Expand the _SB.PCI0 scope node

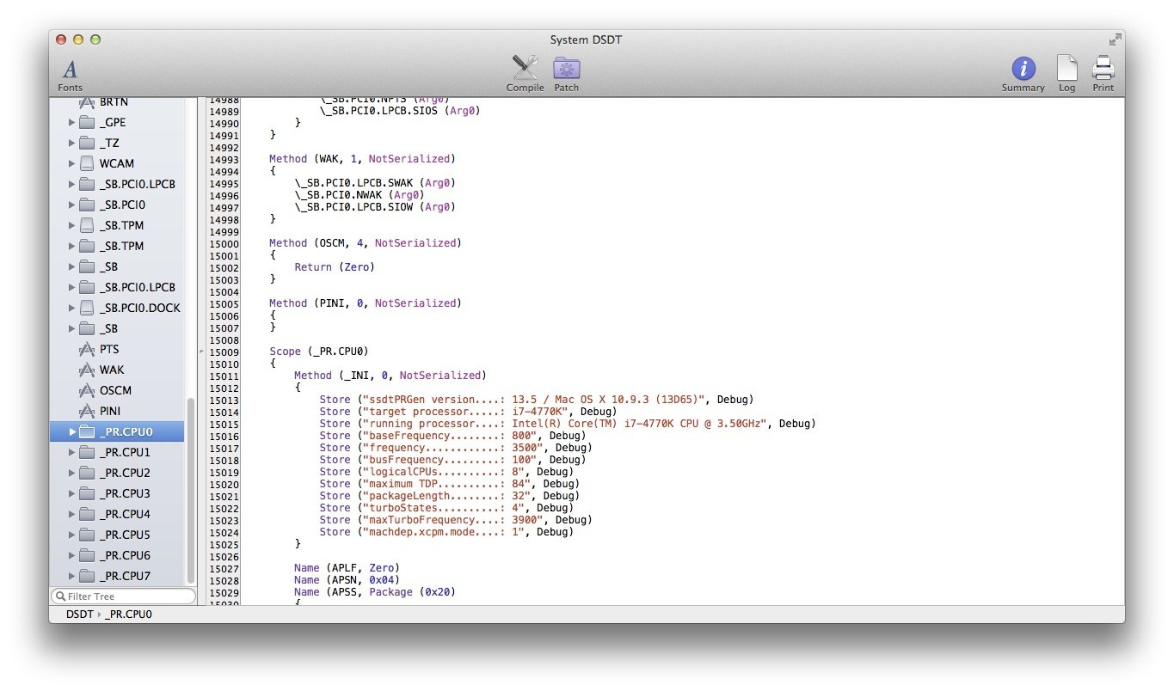point(71,205)
